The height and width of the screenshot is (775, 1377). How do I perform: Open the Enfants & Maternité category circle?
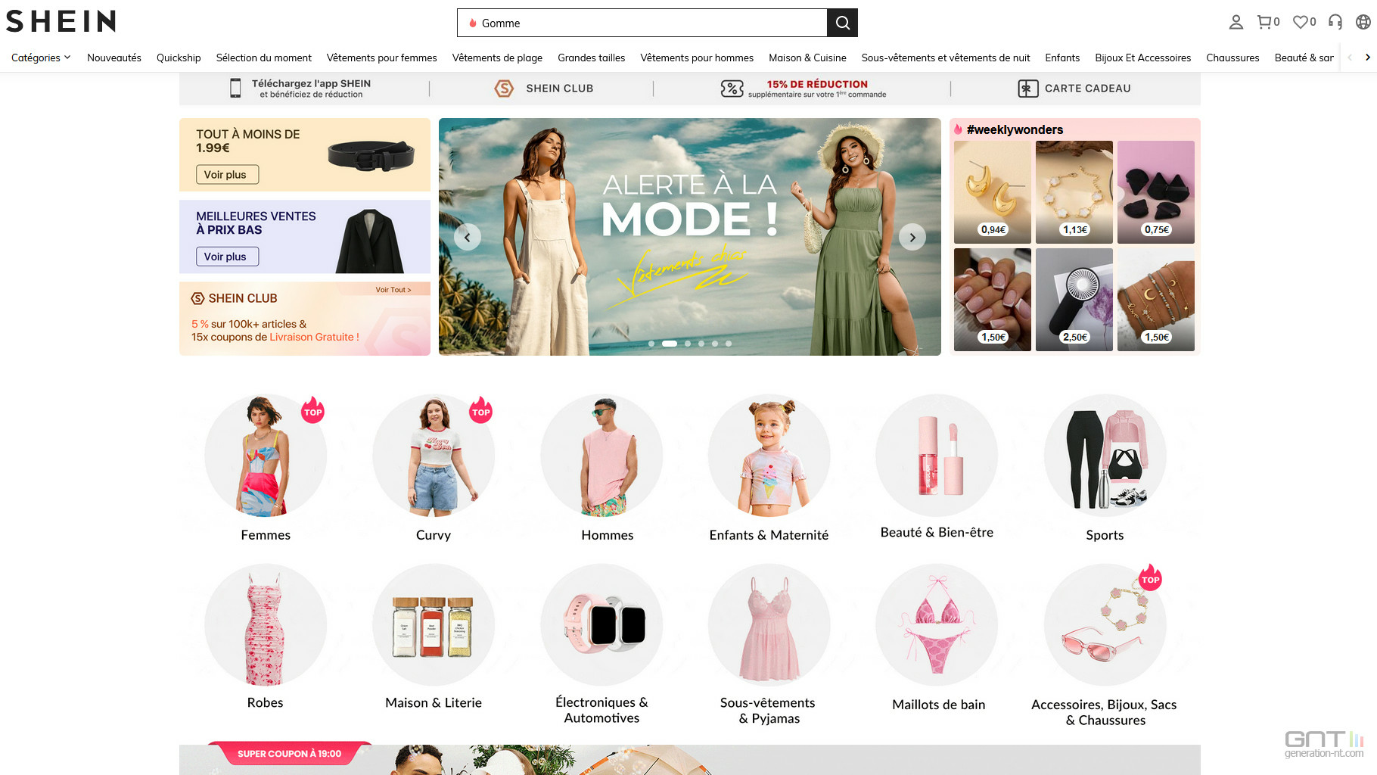tap(769, 456)
